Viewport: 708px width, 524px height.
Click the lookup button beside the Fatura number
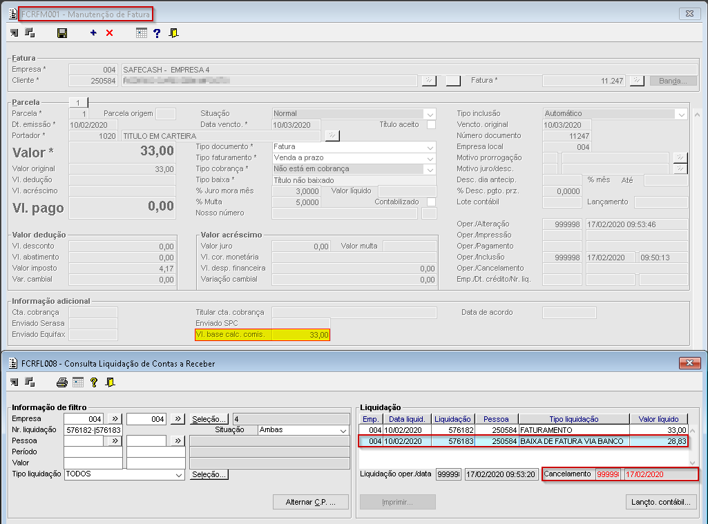[x=637, y=81]
